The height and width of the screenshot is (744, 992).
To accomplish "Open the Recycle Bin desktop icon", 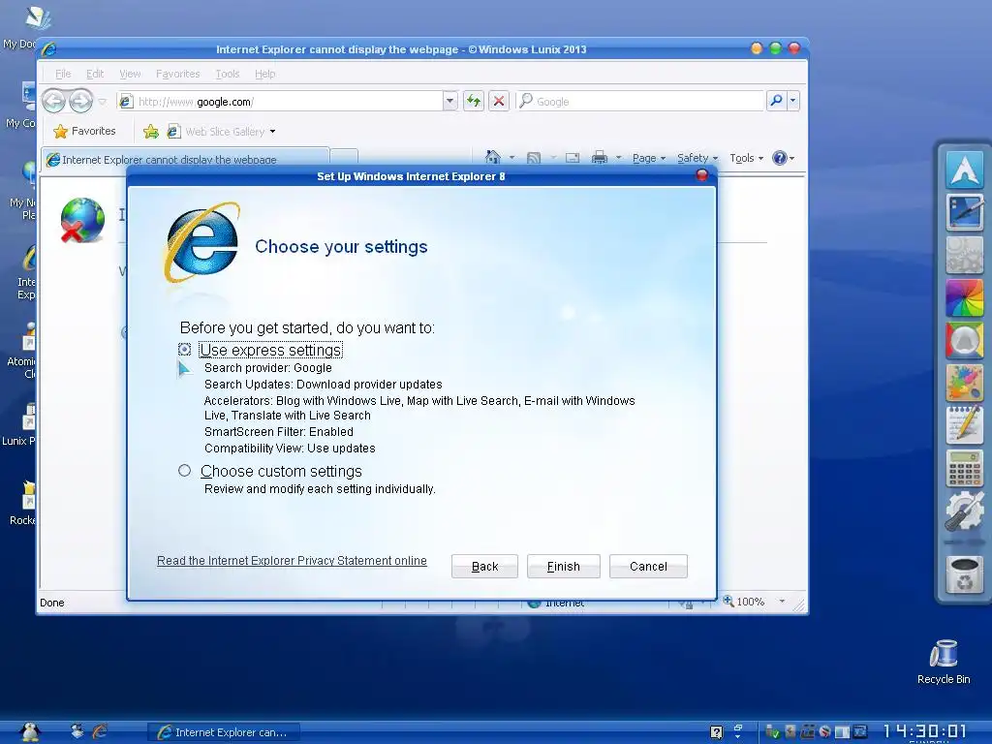I will pyautogui.click(x=944, y=662).
